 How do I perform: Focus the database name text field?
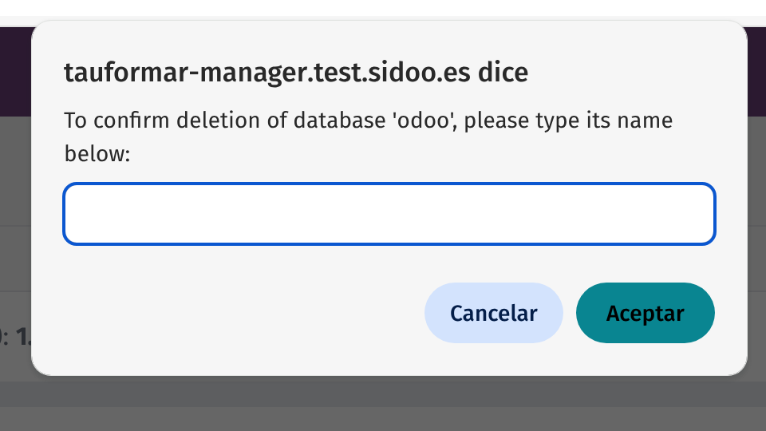[389, 214]
